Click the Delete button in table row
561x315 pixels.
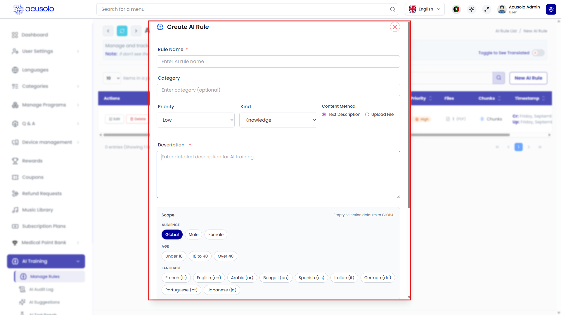[x=138, y=119]
